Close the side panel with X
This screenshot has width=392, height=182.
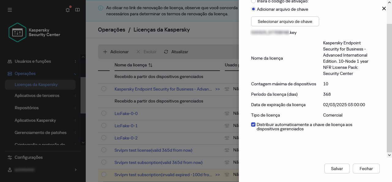384,9
